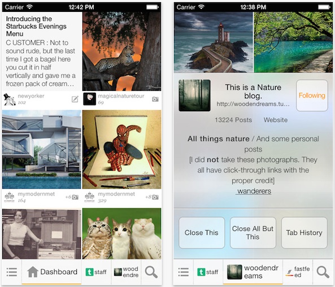The width and height of the screenshot is (335, 287).
Task: Open the wanderers link
Action: pos(254,191)
